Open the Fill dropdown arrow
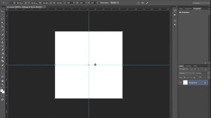 click(209, 77)
